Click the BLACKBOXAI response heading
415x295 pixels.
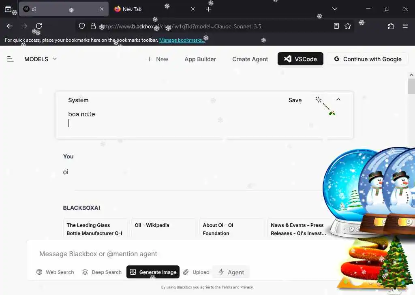81,208
